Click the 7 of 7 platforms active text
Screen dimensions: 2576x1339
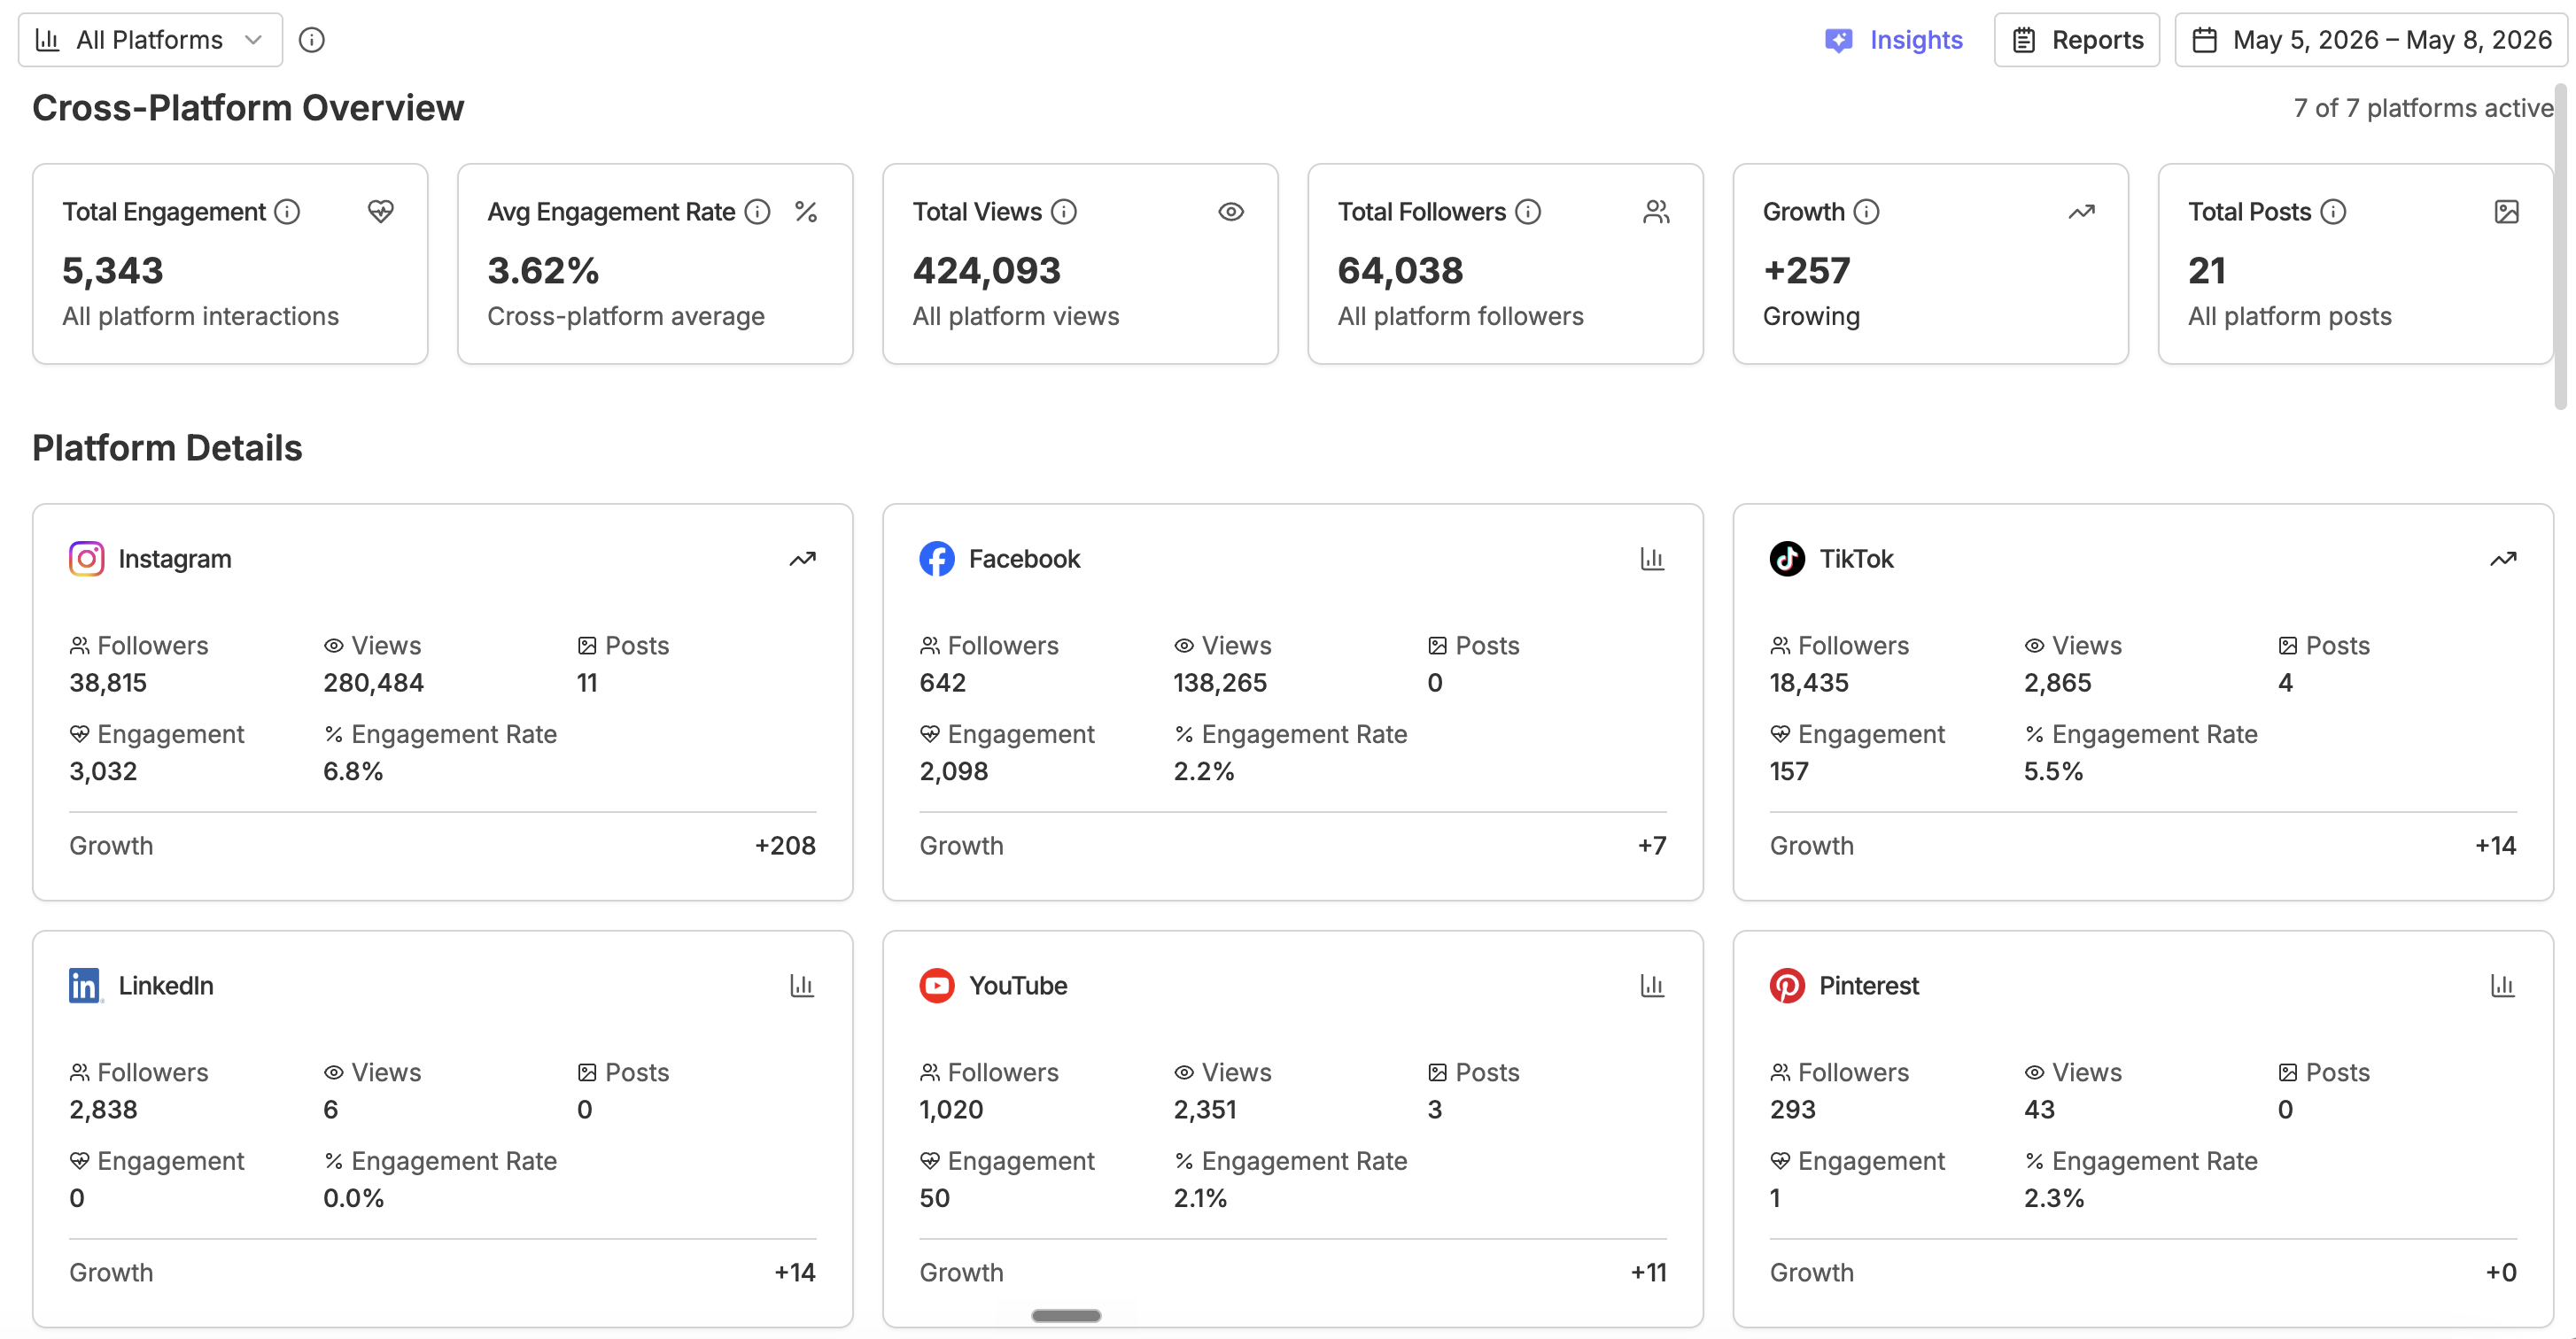click(x=2423, y=108)
